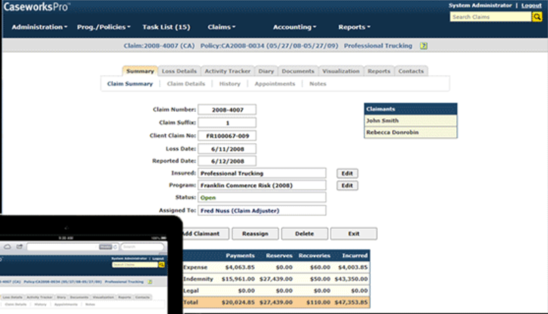
Task: Switch to the Loss Details tab
Action: (x=179, y=71)
